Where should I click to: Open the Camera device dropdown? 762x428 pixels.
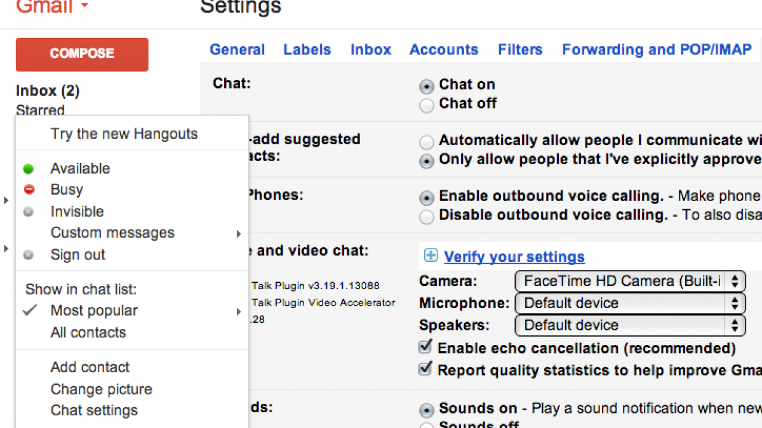[629, 281]
